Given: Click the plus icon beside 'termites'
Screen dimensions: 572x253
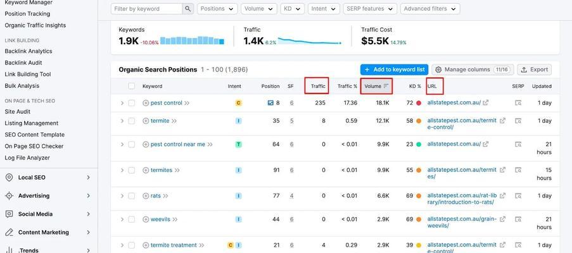Looking at the screenshot, I should (x=146, y=170).
